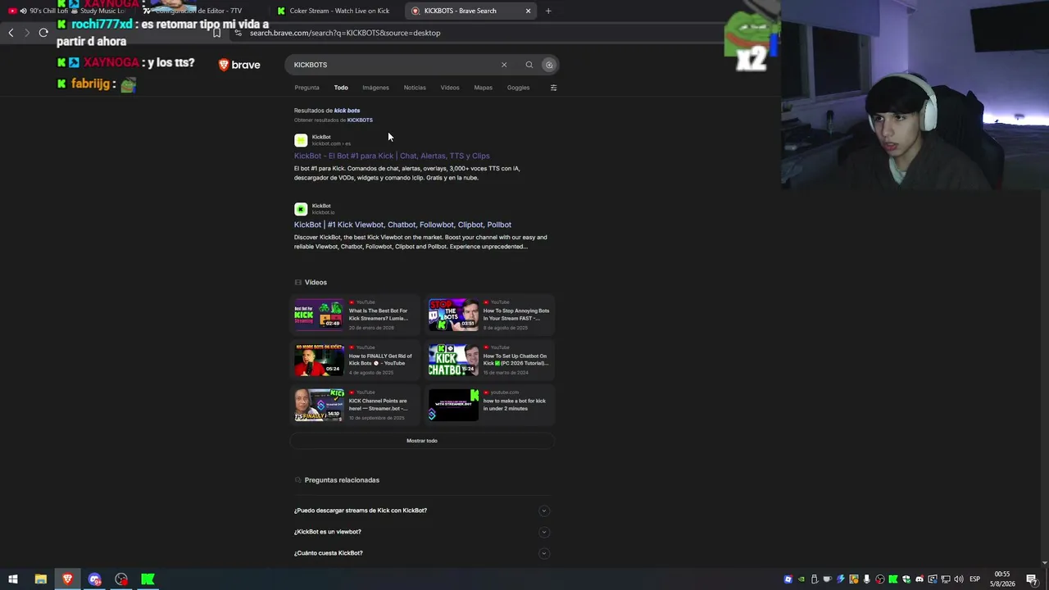Open the AI answer button beside search
The image size is (1049, 590).
(549, 65)
